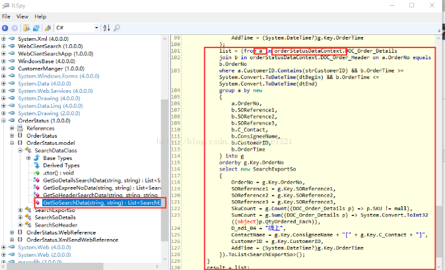This screenshot has height=270, width=445.
Task: Click the ILSpy application icon in title bar
Action: (x=5, y=5)
